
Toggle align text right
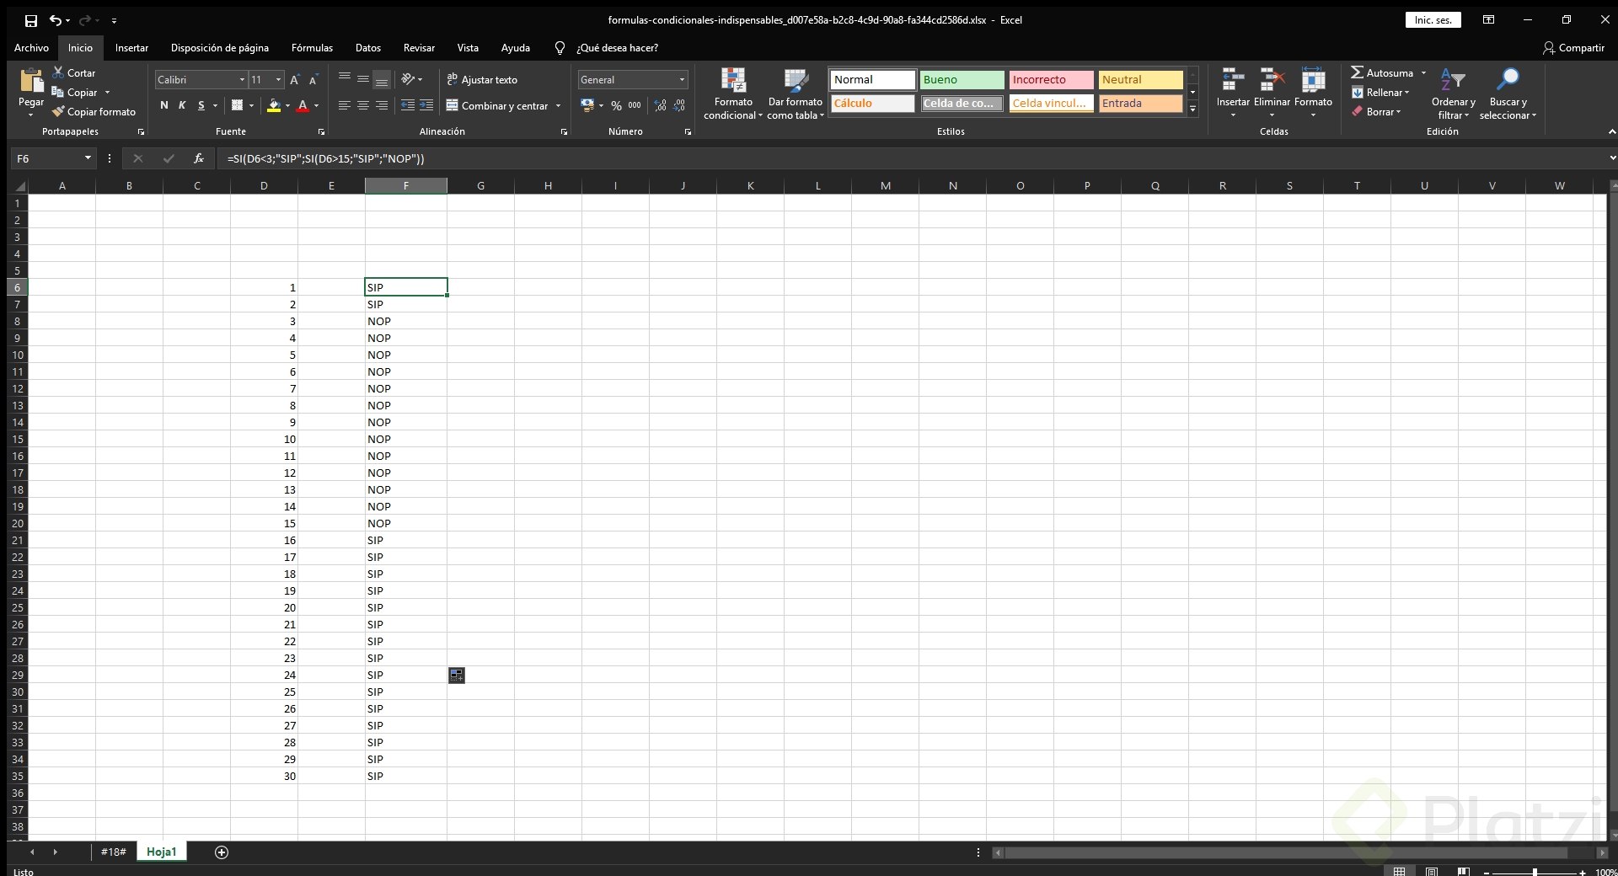pos(382,105)
